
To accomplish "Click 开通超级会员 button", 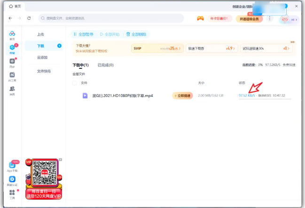I will click(x=249, y=19).
